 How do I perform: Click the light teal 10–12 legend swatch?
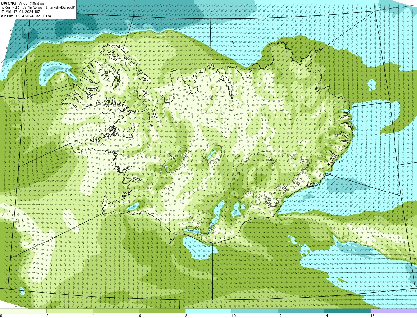pyautogui.click(x=255, y=311)
